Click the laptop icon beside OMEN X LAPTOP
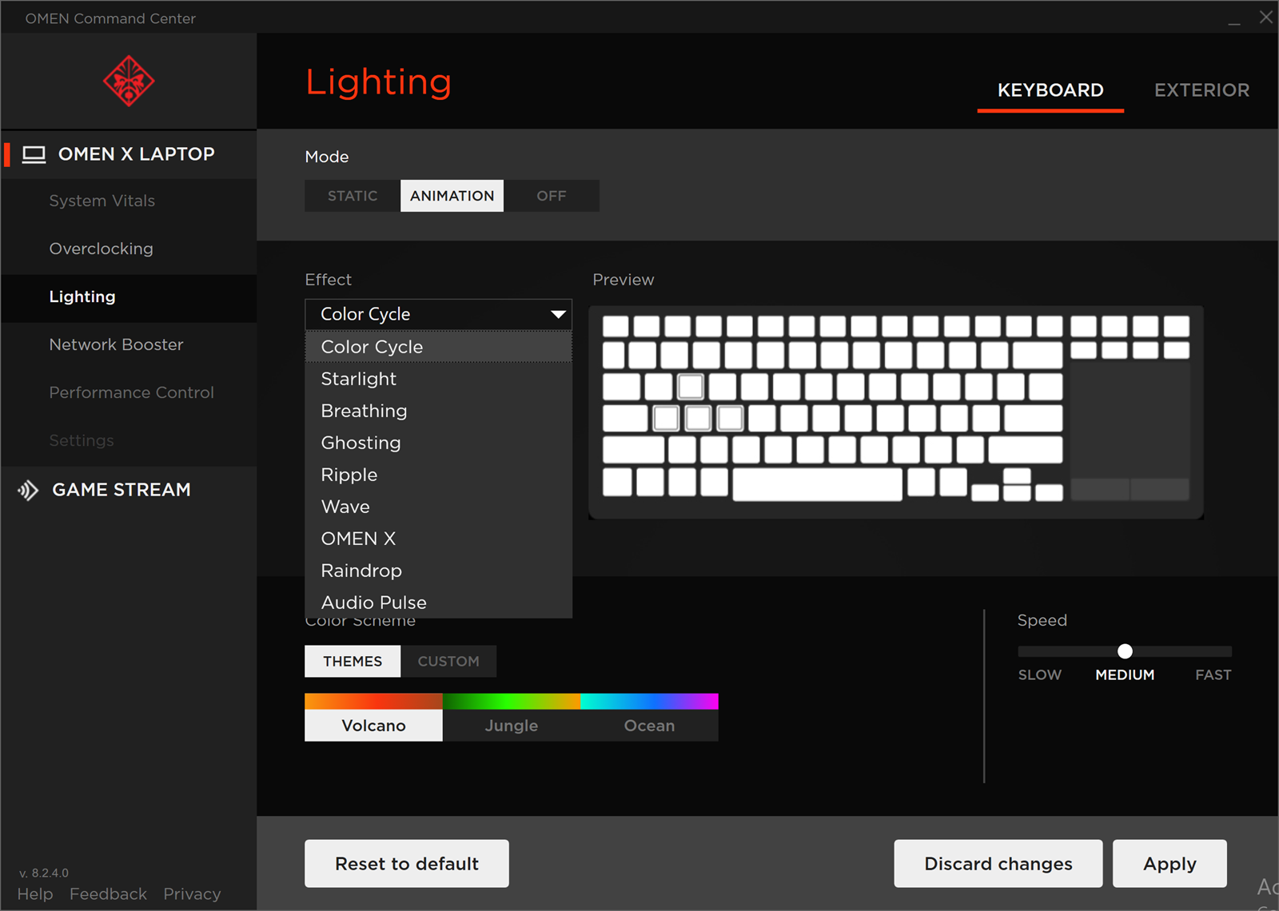Screen dimensions: 1279x911 (x=34, y=154)
